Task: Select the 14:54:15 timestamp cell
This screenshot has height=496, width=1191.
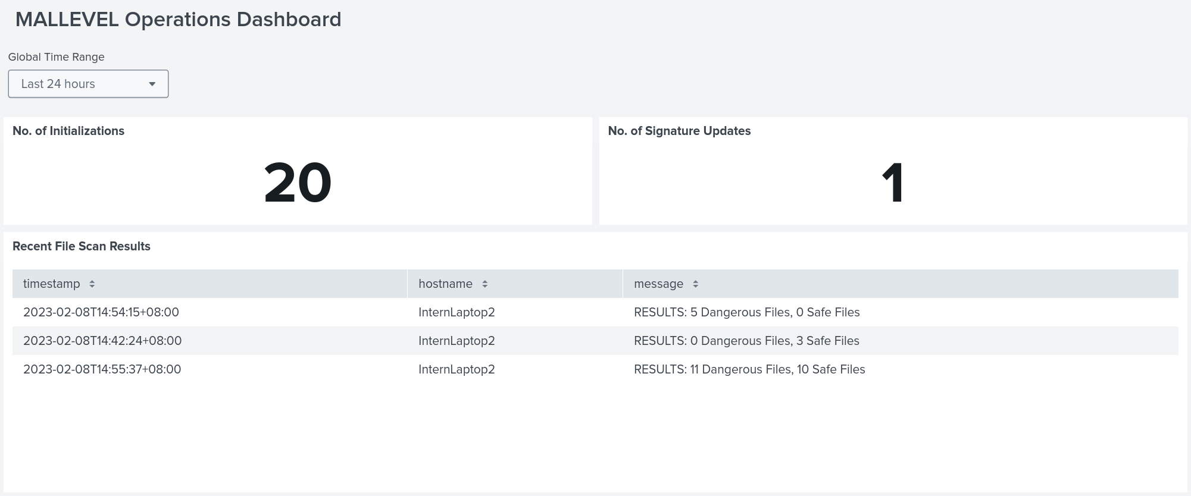Action: point(101,312)
